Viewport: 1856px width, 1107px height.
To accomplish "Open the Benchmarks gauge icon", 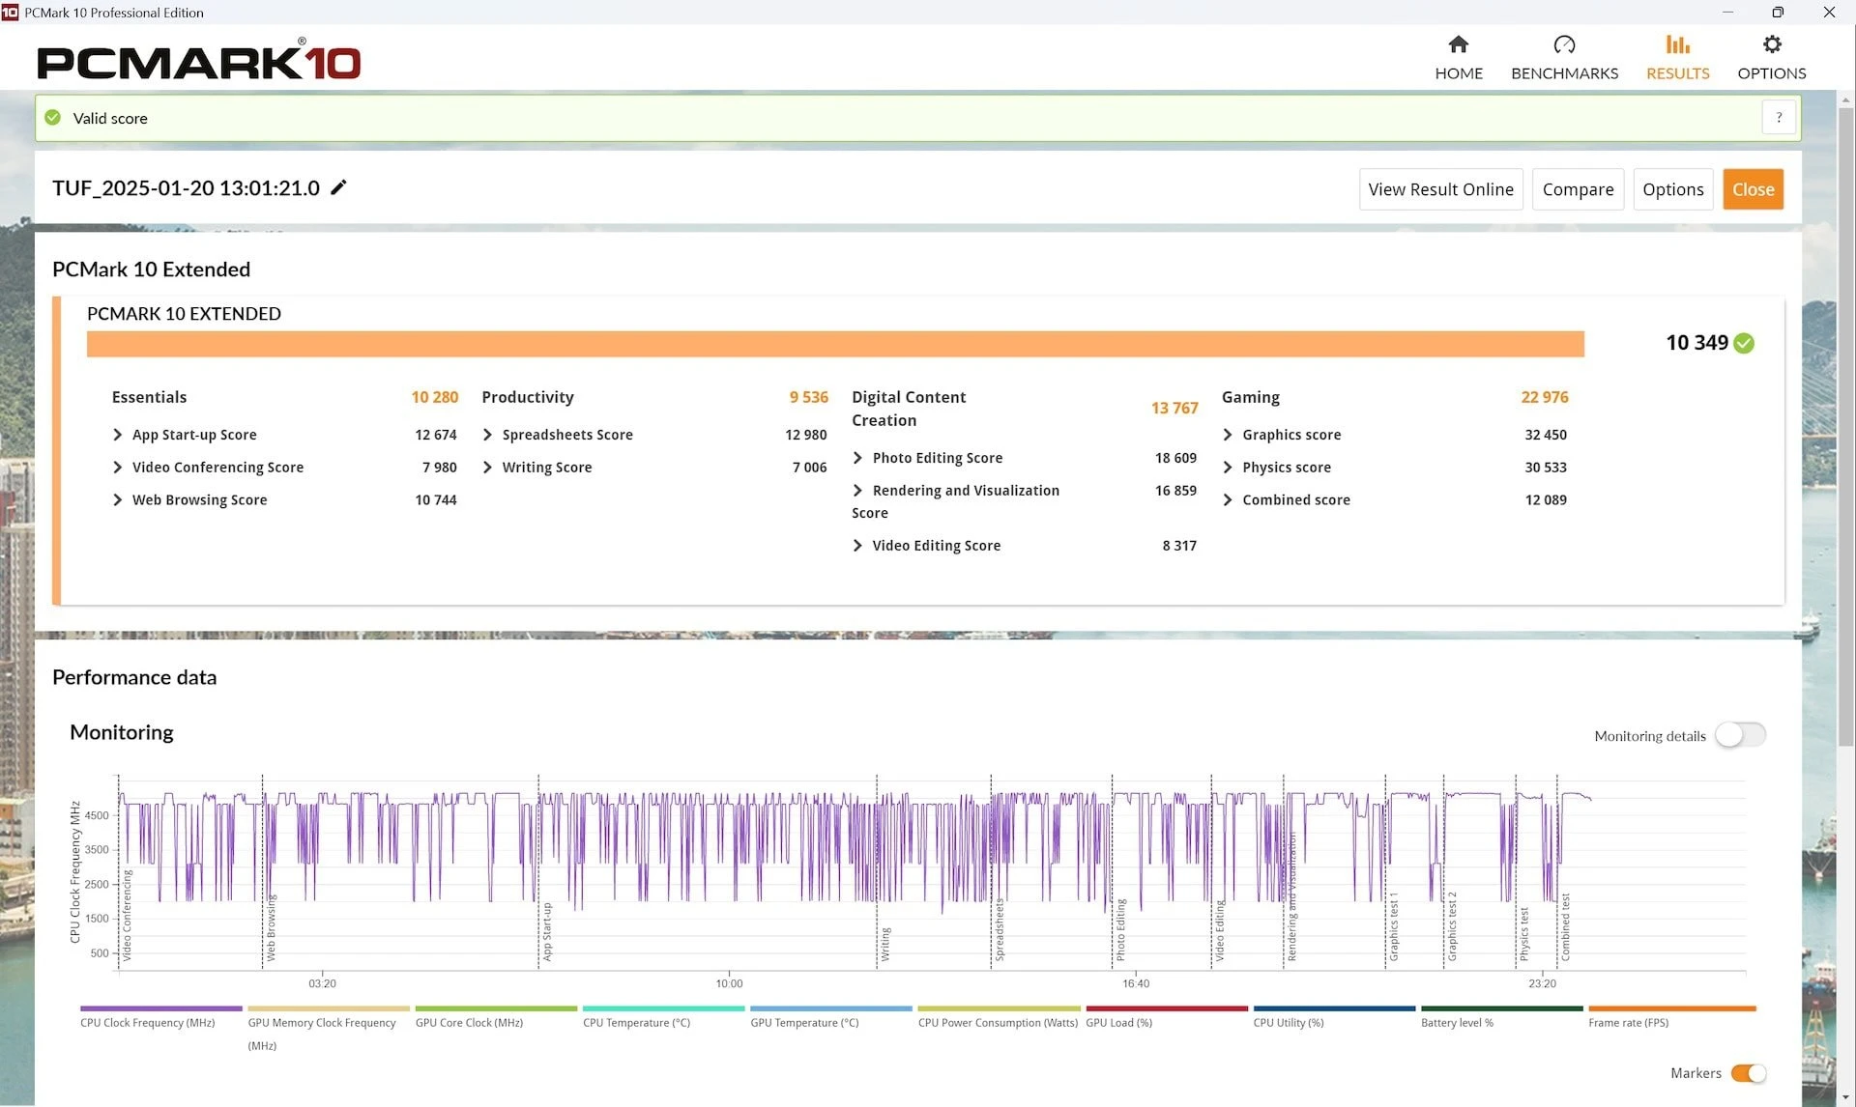I will (x=1564, y=44).
